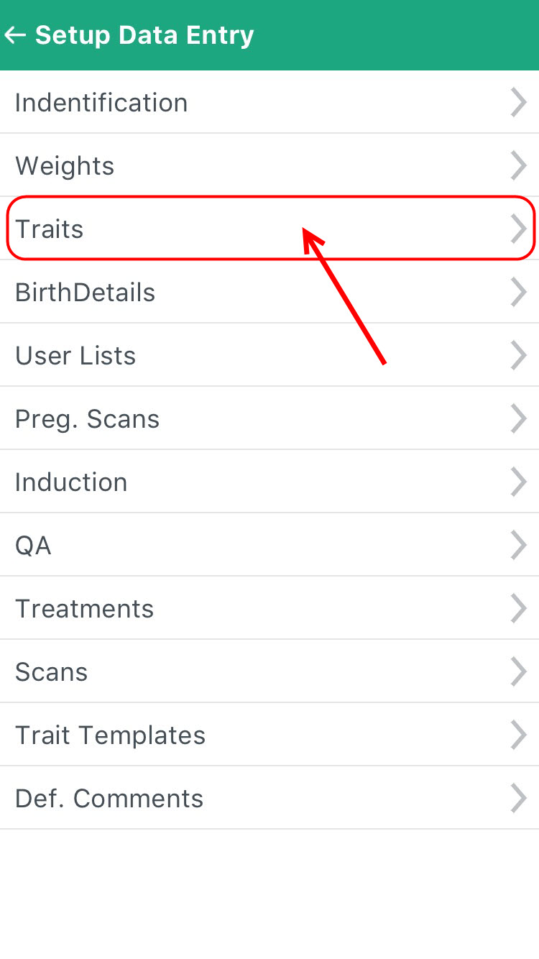The height and width of the screenshot is (959, 539).
Task: Tap the chevron beside BirthDetails
Action: coord(519,292)
